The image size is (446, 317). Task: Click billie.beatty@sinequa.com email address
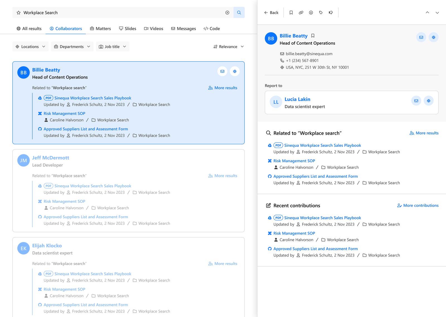pos(309,54)
